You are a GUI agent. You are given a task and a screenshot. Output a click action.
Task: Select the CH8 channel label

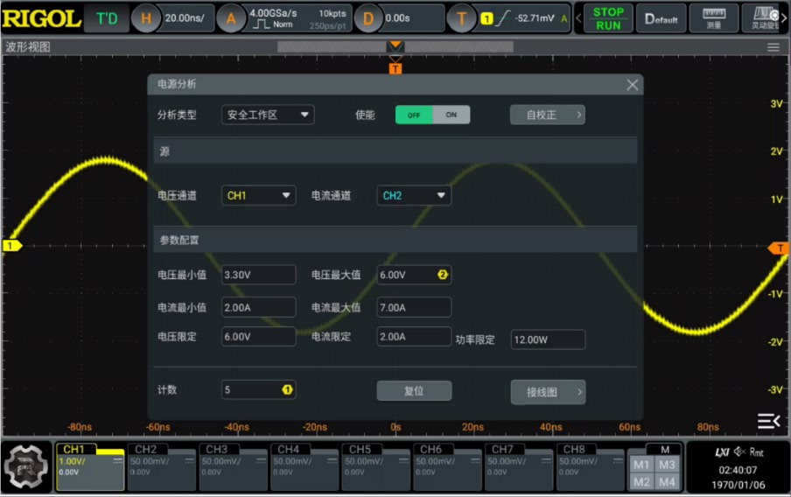(574, 449)
